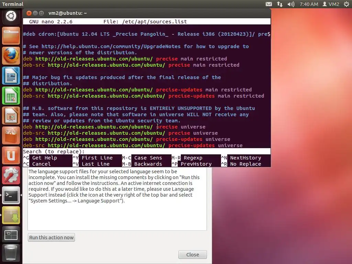Click the ^V Last Line shortcut
The height and width of the screenshot is (264, 352).
pos(91,164)
